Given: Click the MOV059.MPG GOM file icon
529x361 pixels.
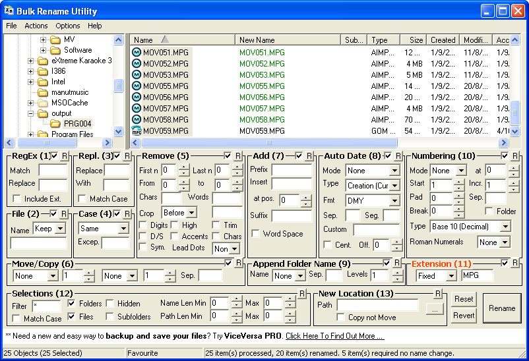Looking at the screenshot, I should (137, 131).
